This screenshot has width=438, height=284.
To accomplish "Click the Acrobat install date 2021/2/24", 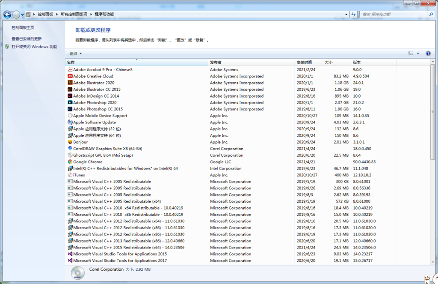I will (x=306, y=69).
